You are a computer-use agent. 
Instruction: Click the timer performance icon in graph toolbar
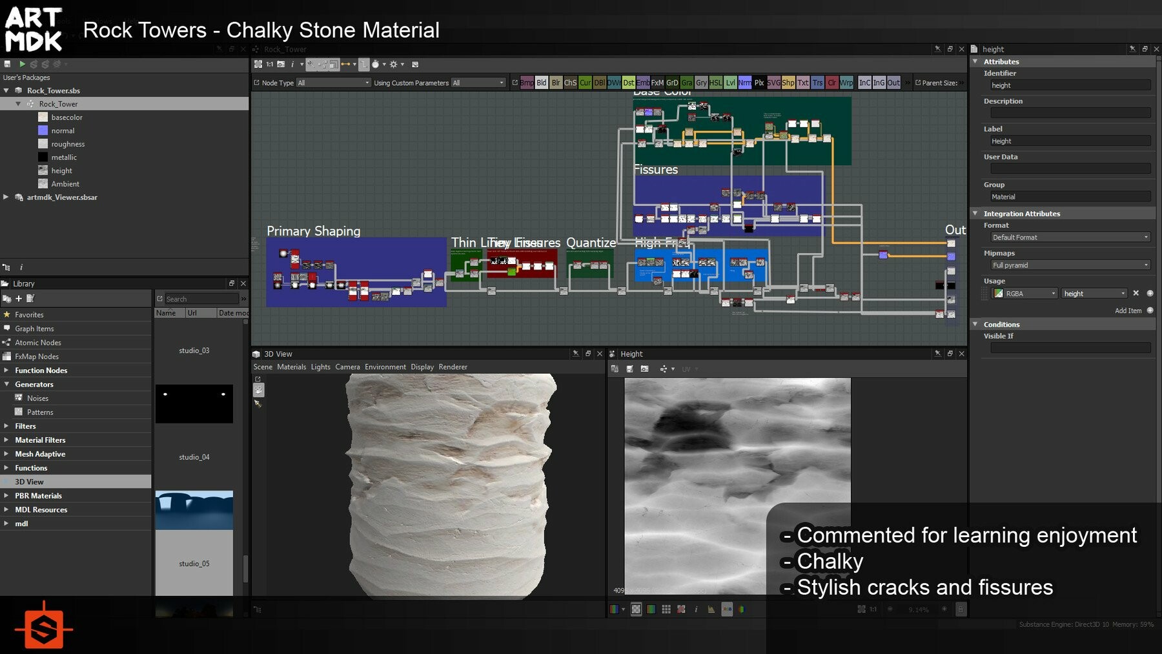click(x=375, y=65)
